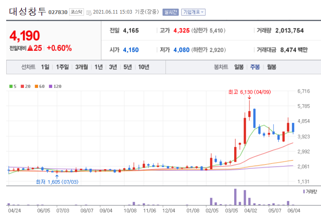The image size is (321, 220).
Task: Click the 시가 value 4,150
Action: click(x=131, y=50)
